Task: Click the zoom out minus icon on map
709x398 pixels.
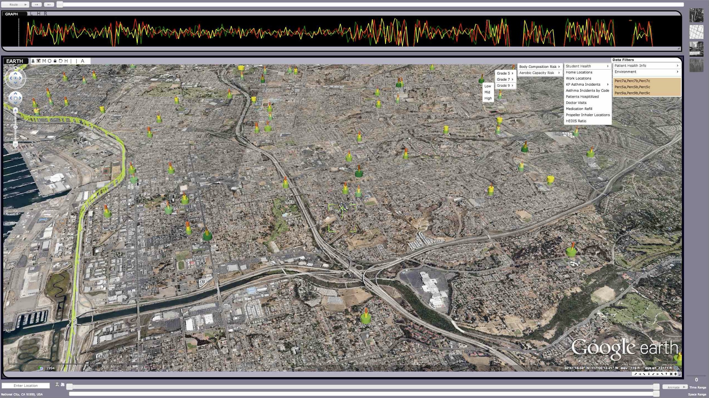Action: [15, 144]
